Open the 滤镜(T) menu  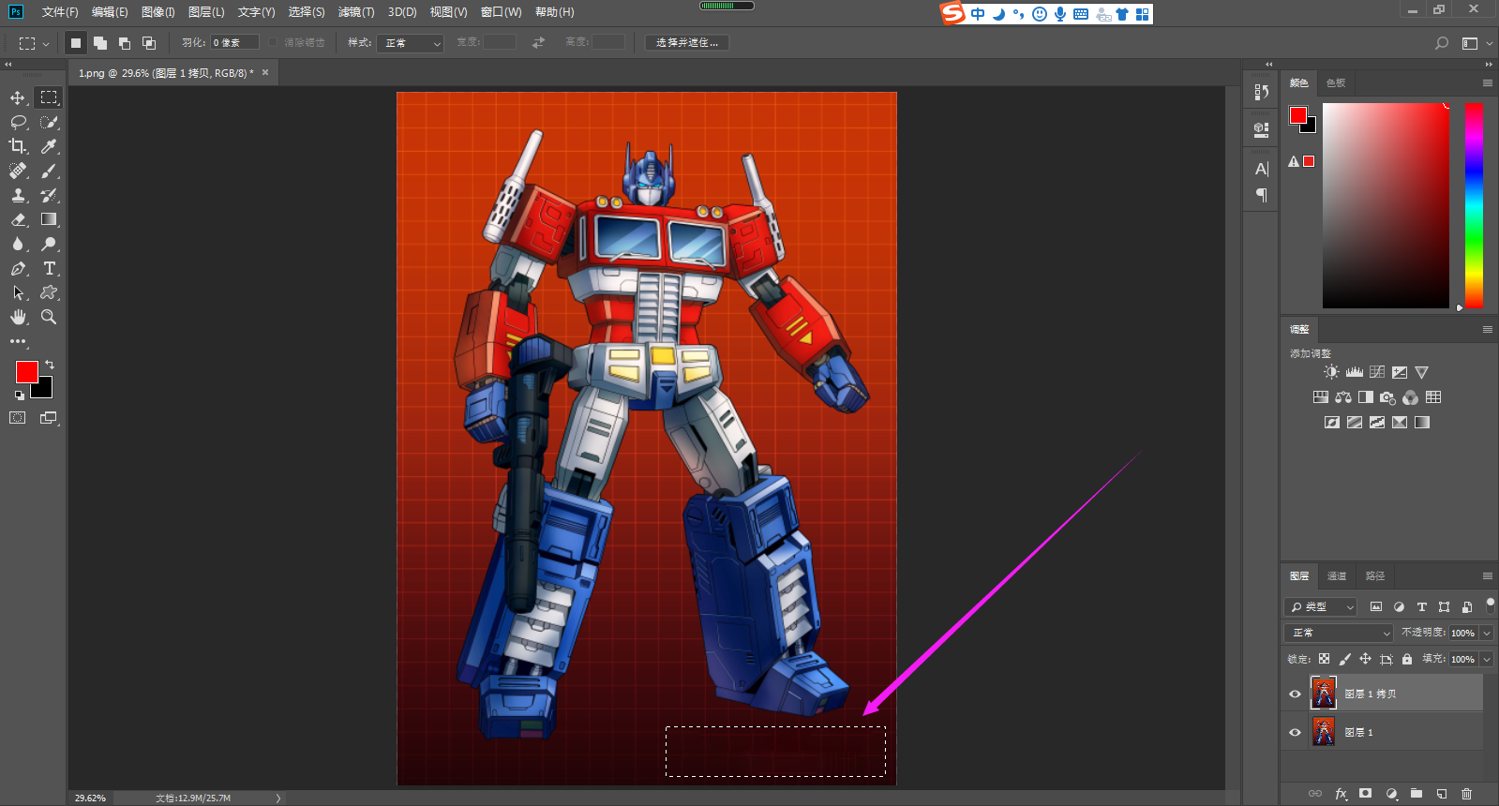tap(356, 12)
